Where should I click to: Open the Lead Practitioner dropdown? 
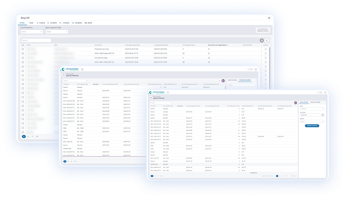30,32
